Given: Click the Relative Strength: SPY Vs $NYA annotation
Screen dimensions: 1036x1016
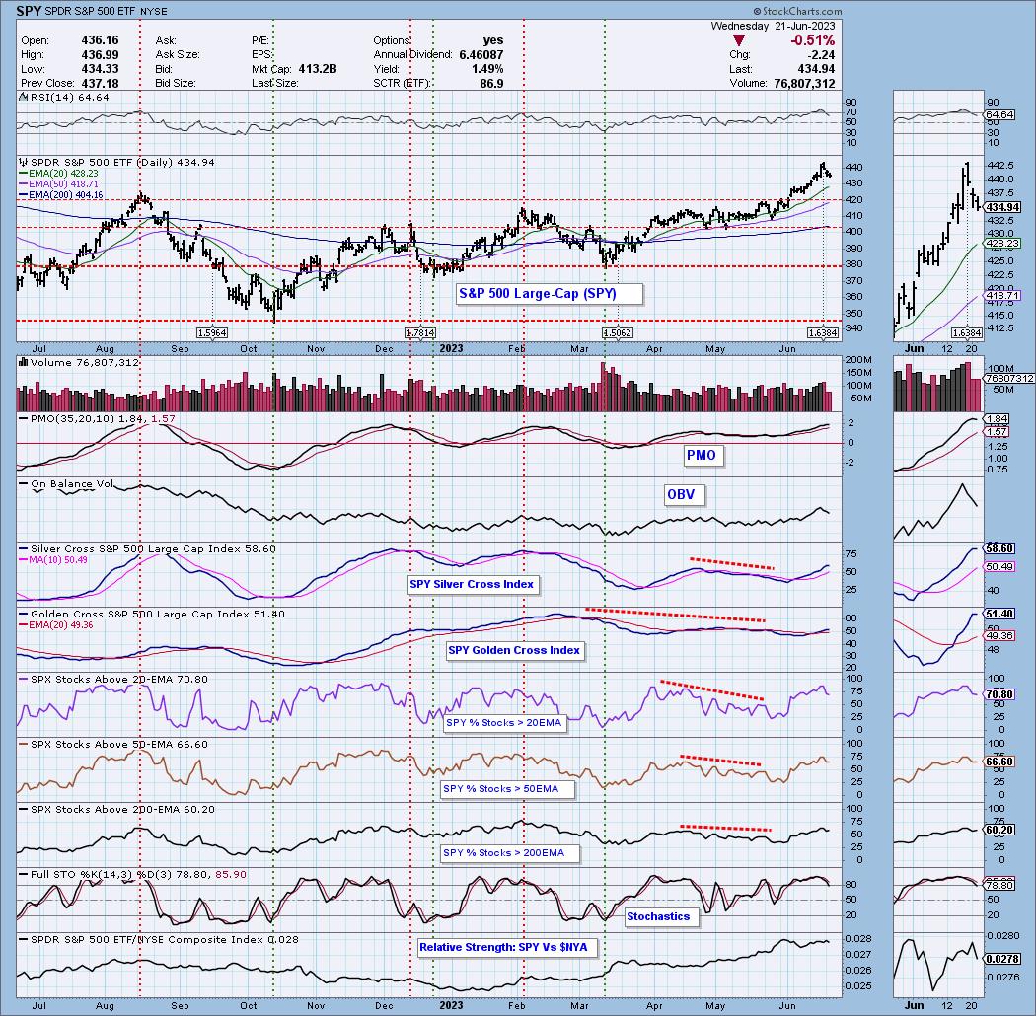Looking at the screenshot, I should 508,947.
